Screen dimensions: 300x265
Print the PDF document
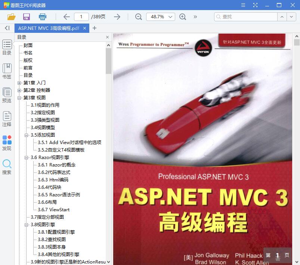43,17
